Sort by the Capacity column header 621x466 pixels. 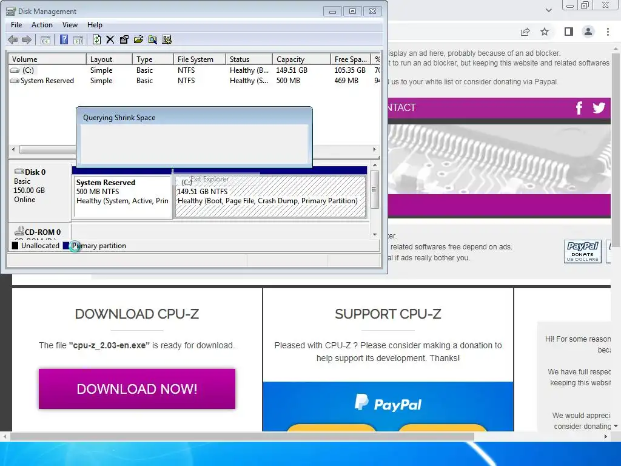tap(301, 59)
